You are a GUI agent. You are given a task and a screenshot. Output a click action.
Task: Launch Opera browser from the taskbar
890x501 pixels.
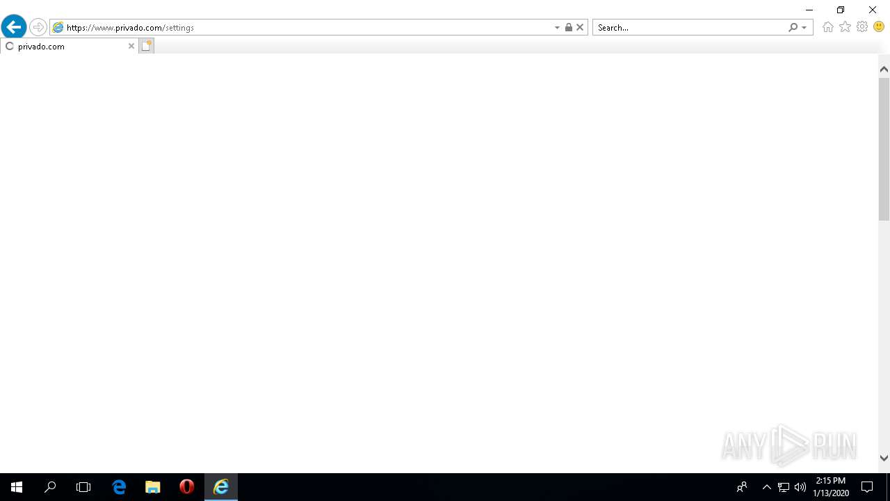(x=186, y=487)
